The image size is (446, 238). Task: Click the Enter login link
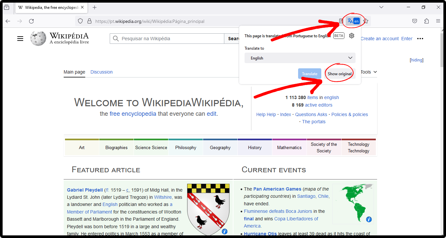pos(407,39)
